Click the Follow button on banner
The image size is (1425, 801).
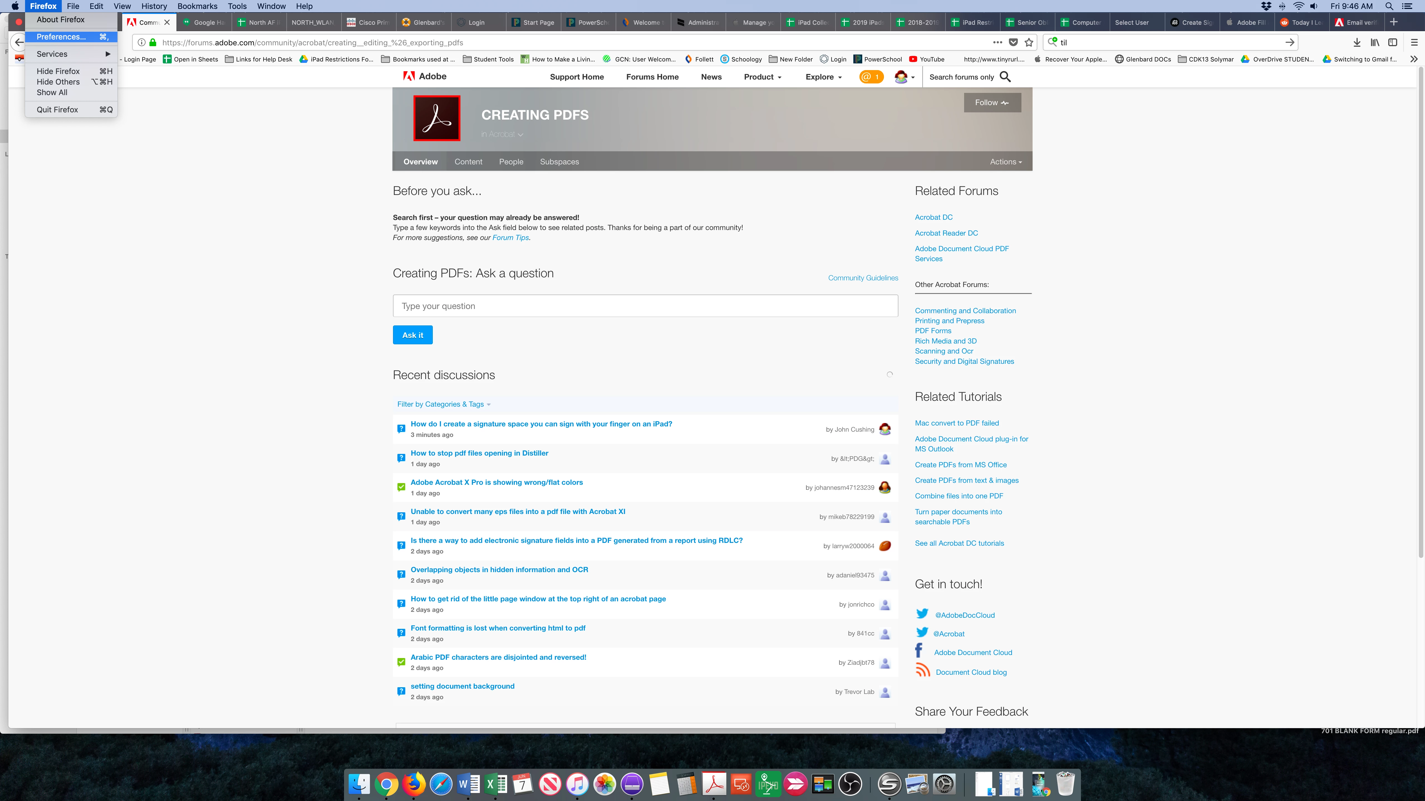(992, 103)
